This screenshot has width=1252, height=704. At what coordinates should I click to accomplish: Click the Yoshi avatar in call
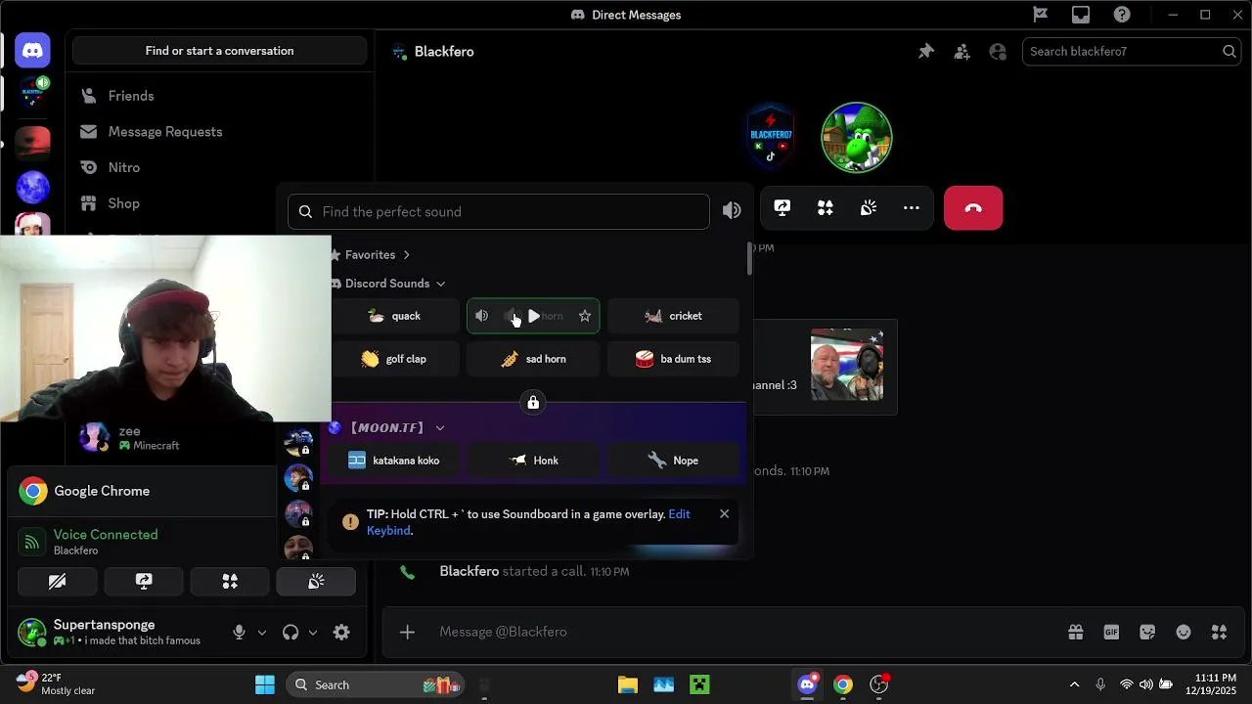pyautogui.click(x=857, y=137)
